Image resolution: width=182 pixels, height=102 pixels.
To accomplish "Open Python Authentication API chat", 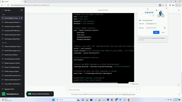I will 12,80.
